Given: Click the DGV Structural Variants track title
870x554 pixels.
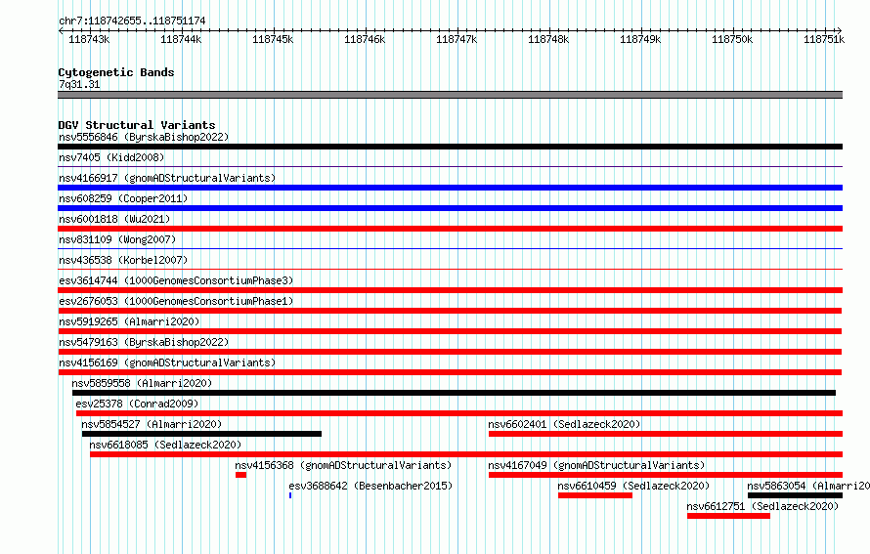Looking at the screenshot, I should pyautogui.click(x=137, y=125).
